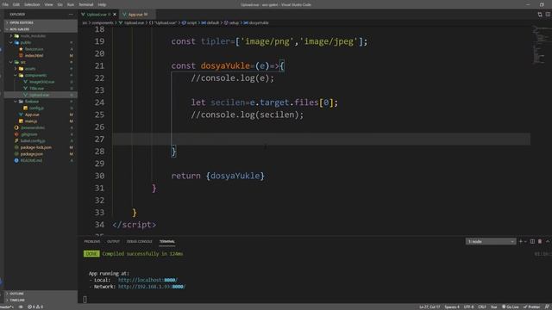Switch to the Debug Console tab
This screenshot has height=310, width=552.
point(140,242)
